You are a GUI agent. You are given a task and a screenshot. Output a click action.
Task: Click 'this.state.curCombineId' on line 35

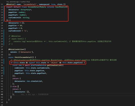pos(38,68)
